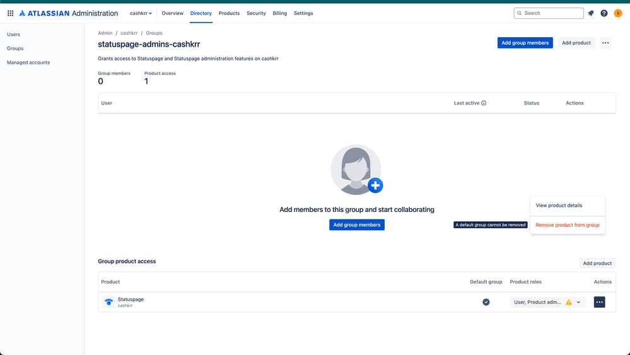Click the default group checkmark icon
Screen dimensions: 630x355
pos(486,302)
